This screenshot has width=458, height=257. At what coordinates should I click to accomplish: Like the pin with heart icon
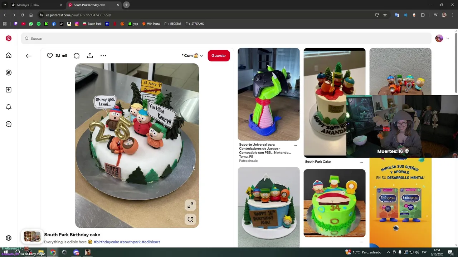50,56
